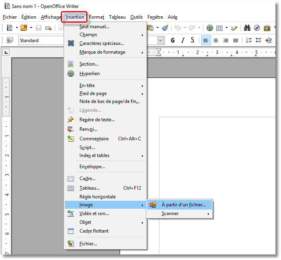Click the Paste clipboard icon
The height and width of the screenshot is (260, 281).
150,28
